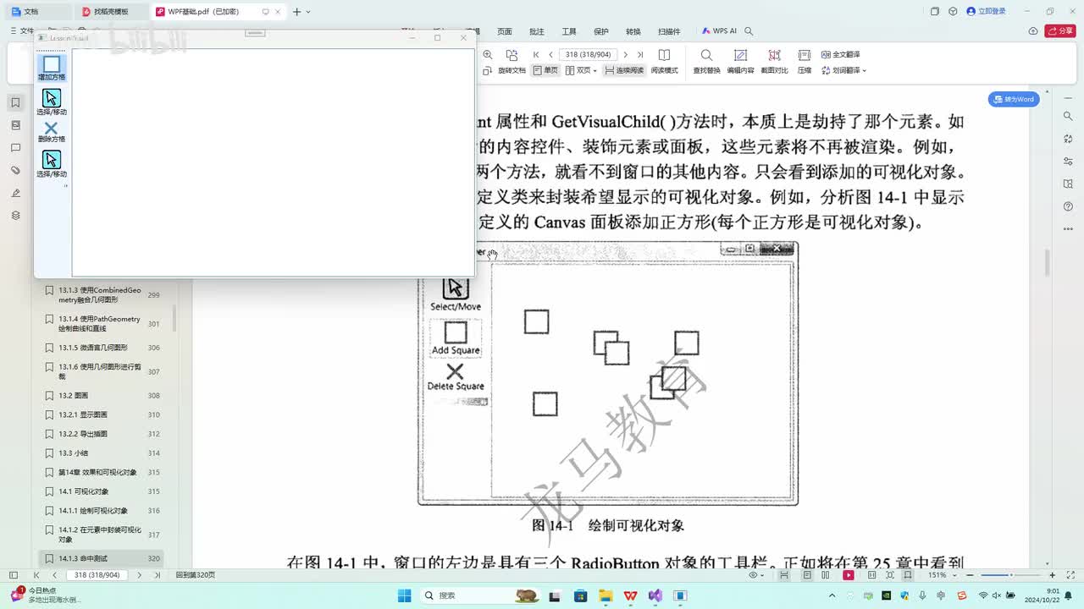Screen dimensions: 1084x609
Task: Open the 页面 menu tab
Action: (x=505, y=31)
